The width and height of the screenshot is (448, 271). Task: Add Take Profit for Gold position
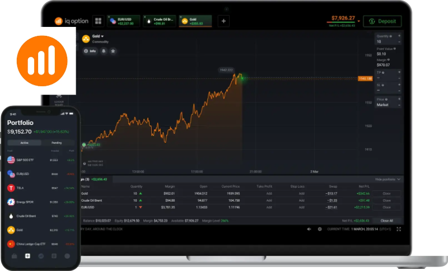[269, 194]
